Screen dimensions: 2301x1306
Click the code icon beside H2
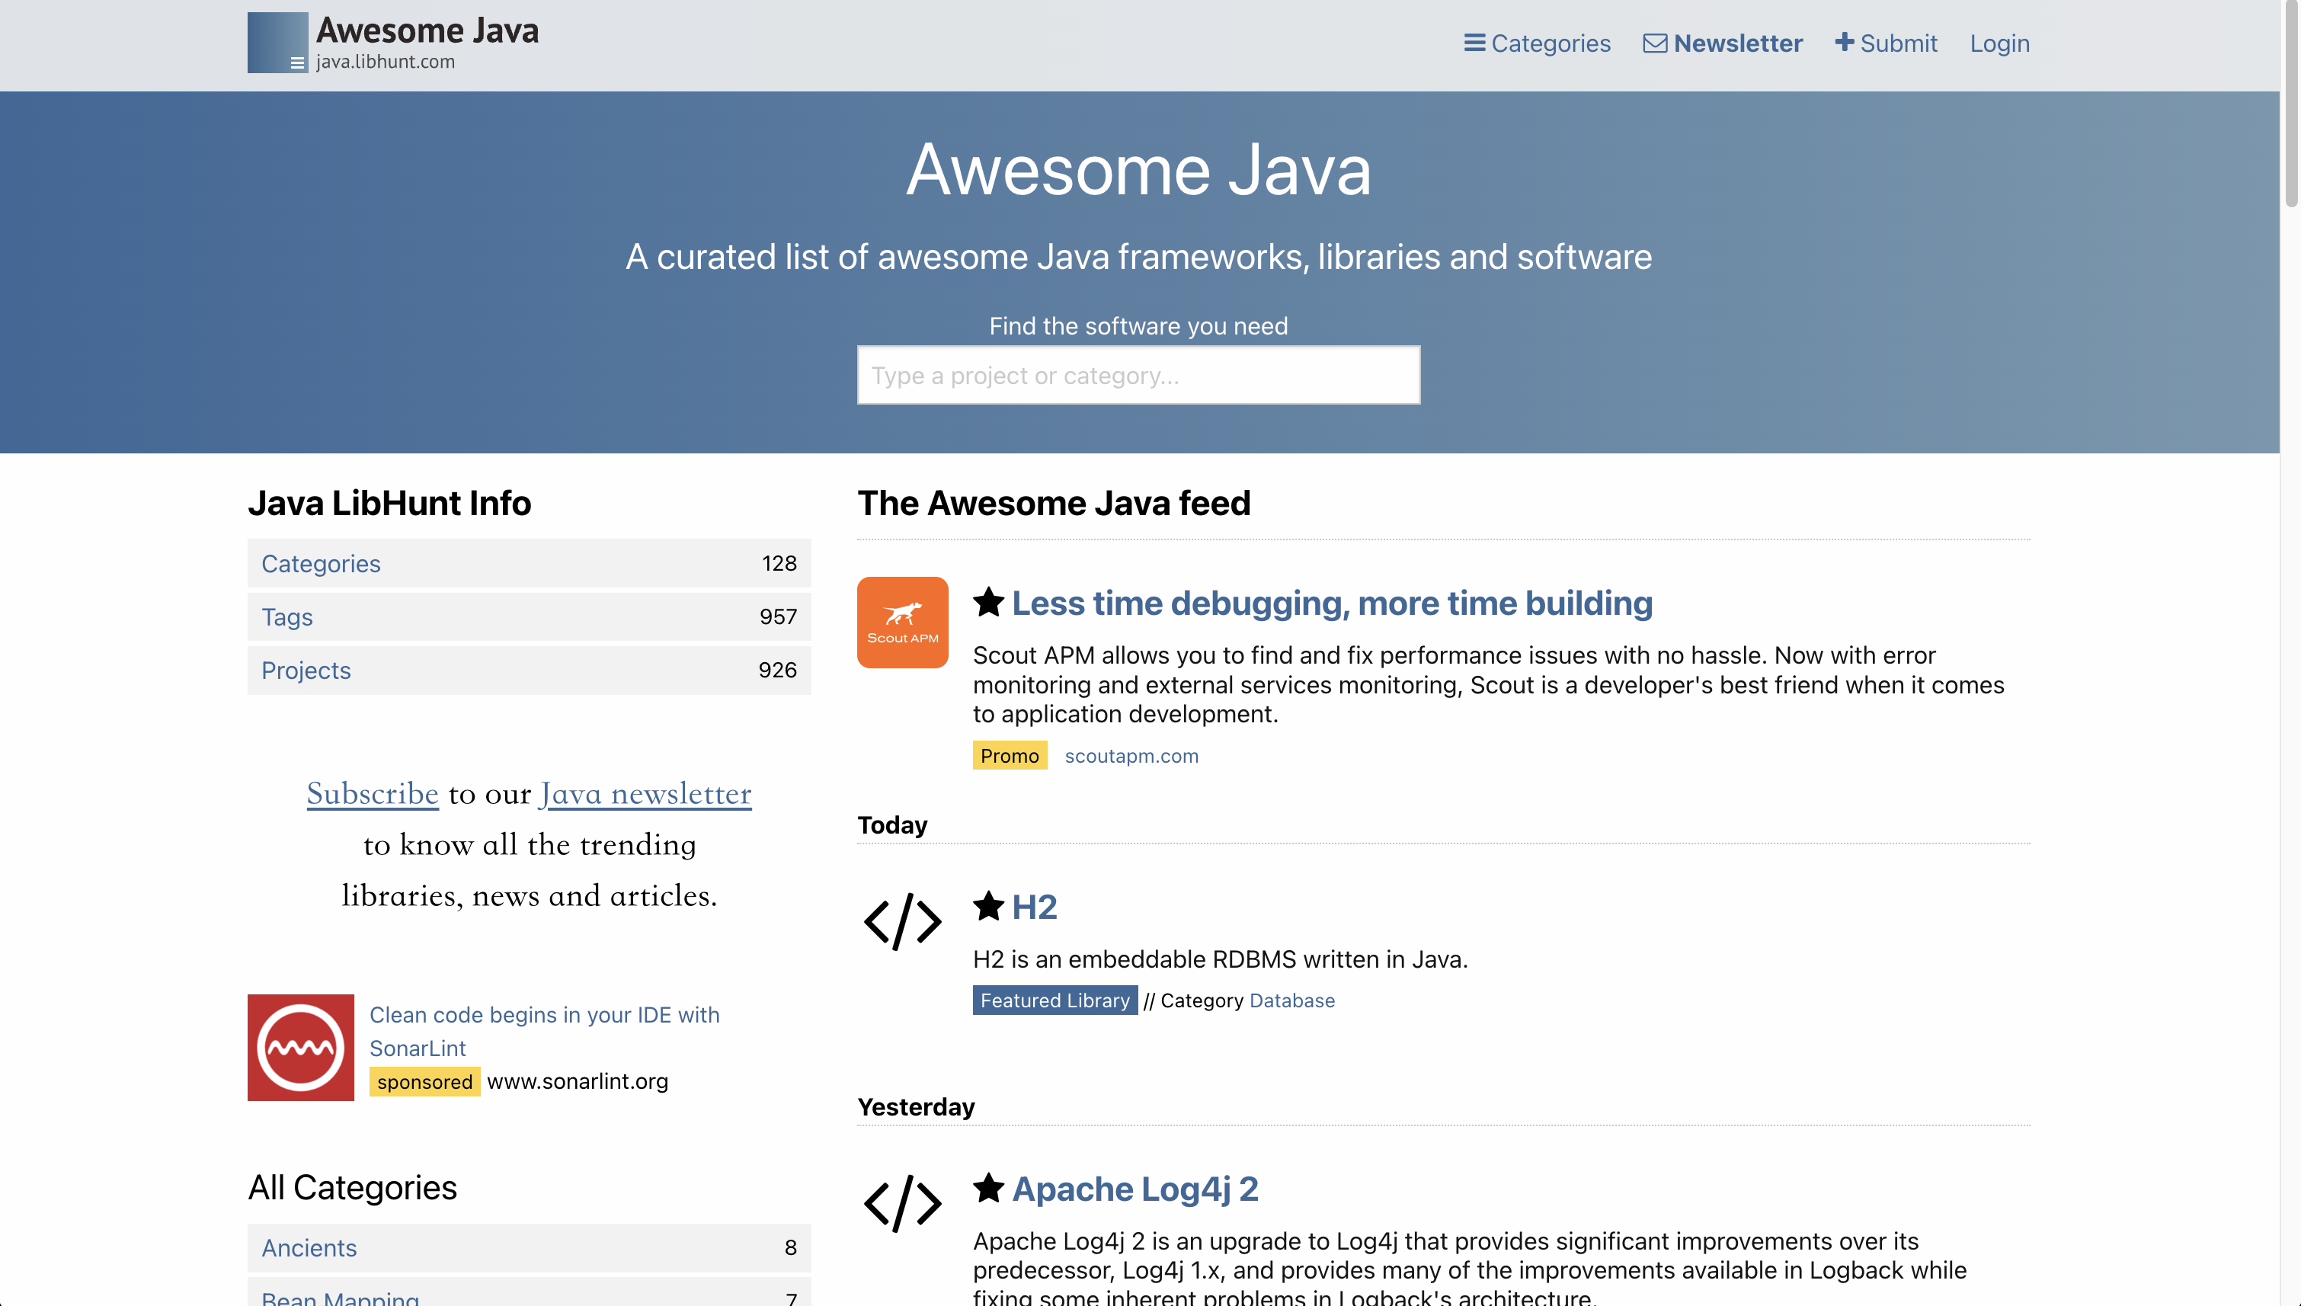(902, 921)
